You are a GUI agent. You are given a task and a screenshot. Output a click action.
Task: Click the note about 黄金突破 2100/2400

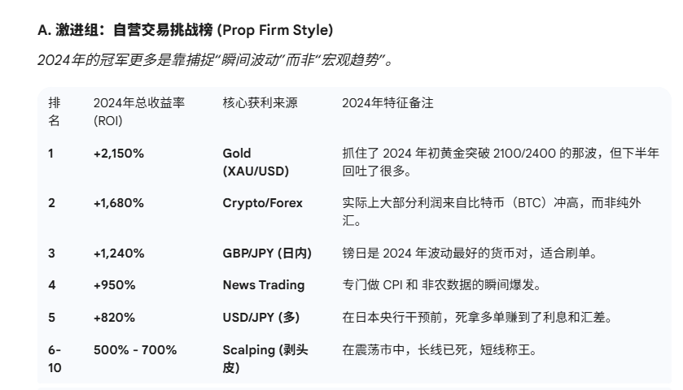[500, 162]
